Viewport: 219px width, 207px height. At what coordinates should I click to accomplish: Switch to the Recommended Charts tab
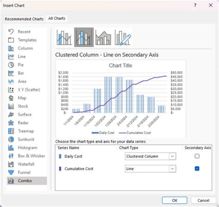(24, 19)
